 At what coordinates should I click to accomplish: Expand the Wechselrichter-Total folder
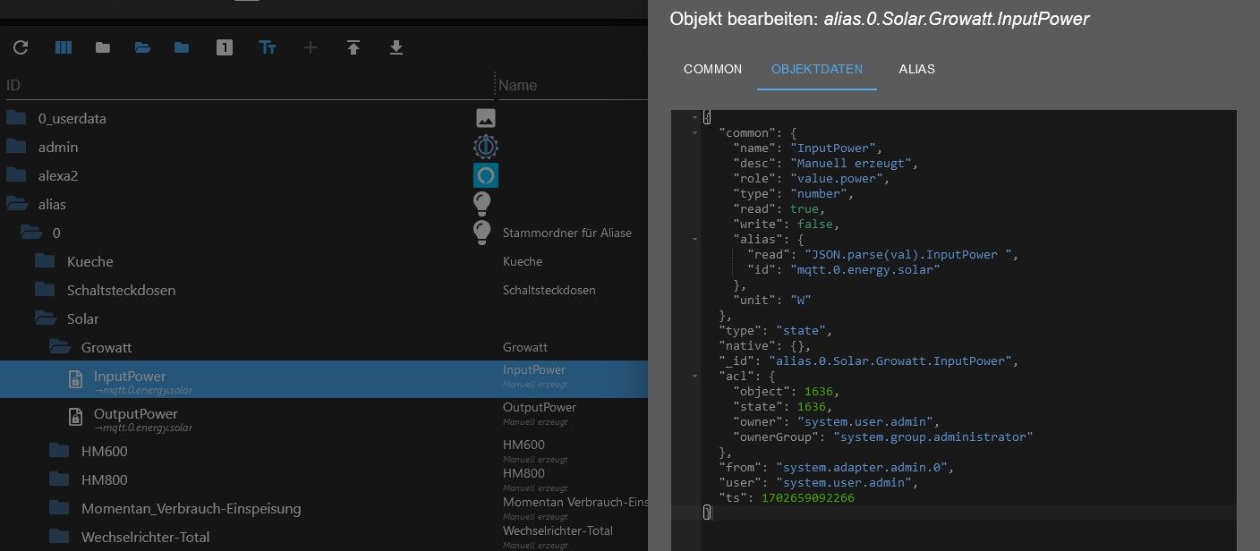tap(59, 537)
